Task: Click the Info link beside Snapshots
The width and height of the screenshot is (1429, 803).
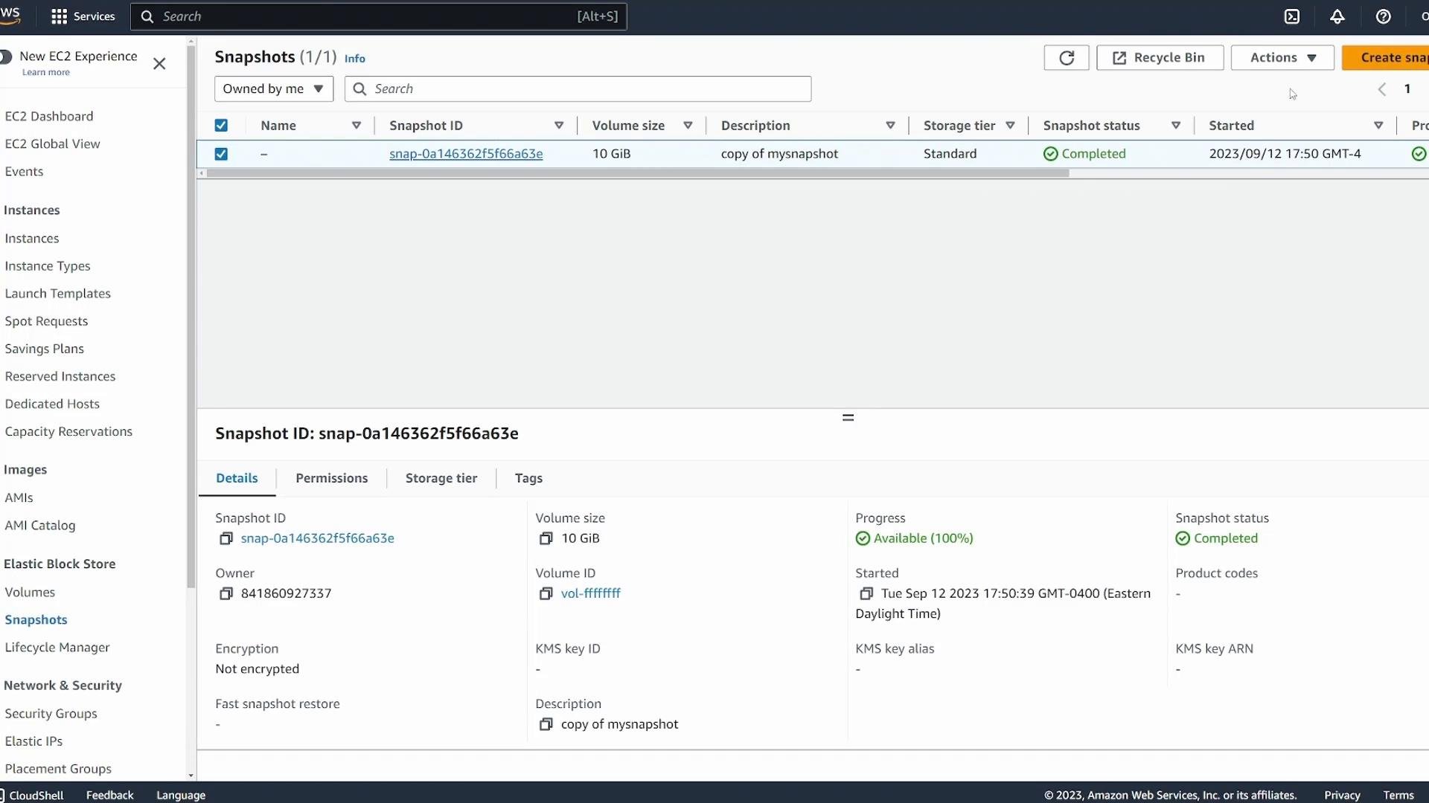Action: 355,59
